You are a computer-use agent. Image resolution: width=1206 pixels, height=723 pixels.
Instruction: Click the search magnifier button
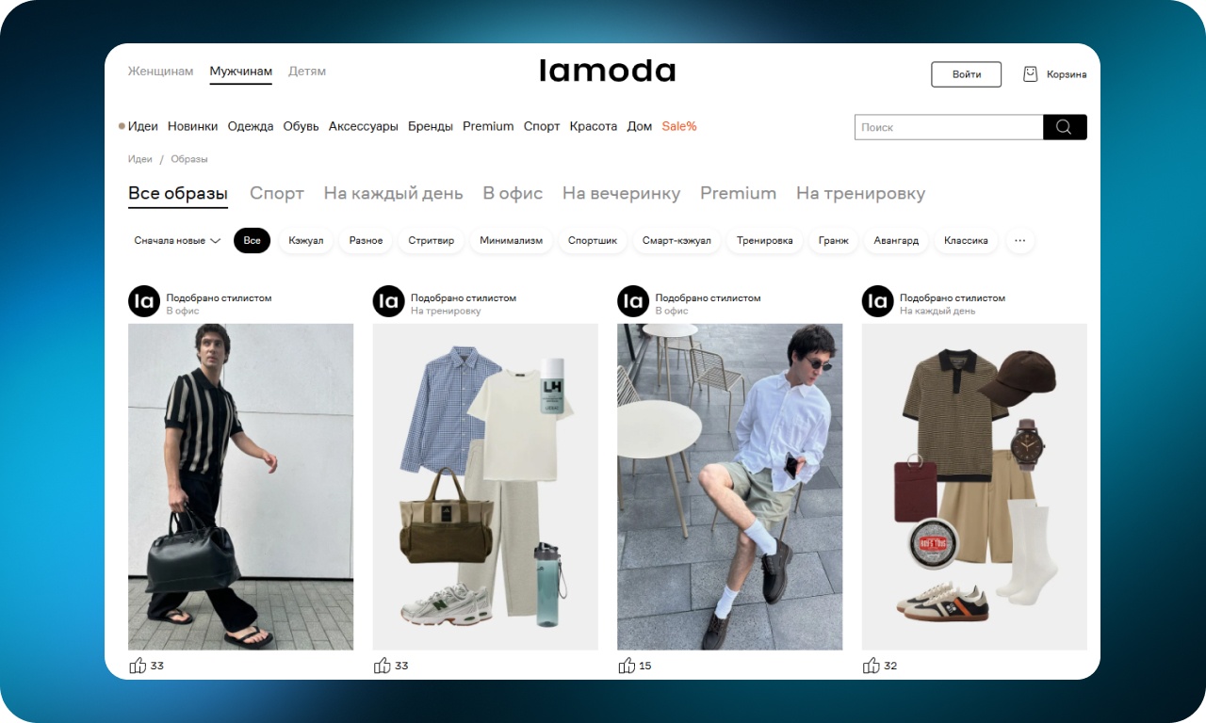pos(1065,127)
